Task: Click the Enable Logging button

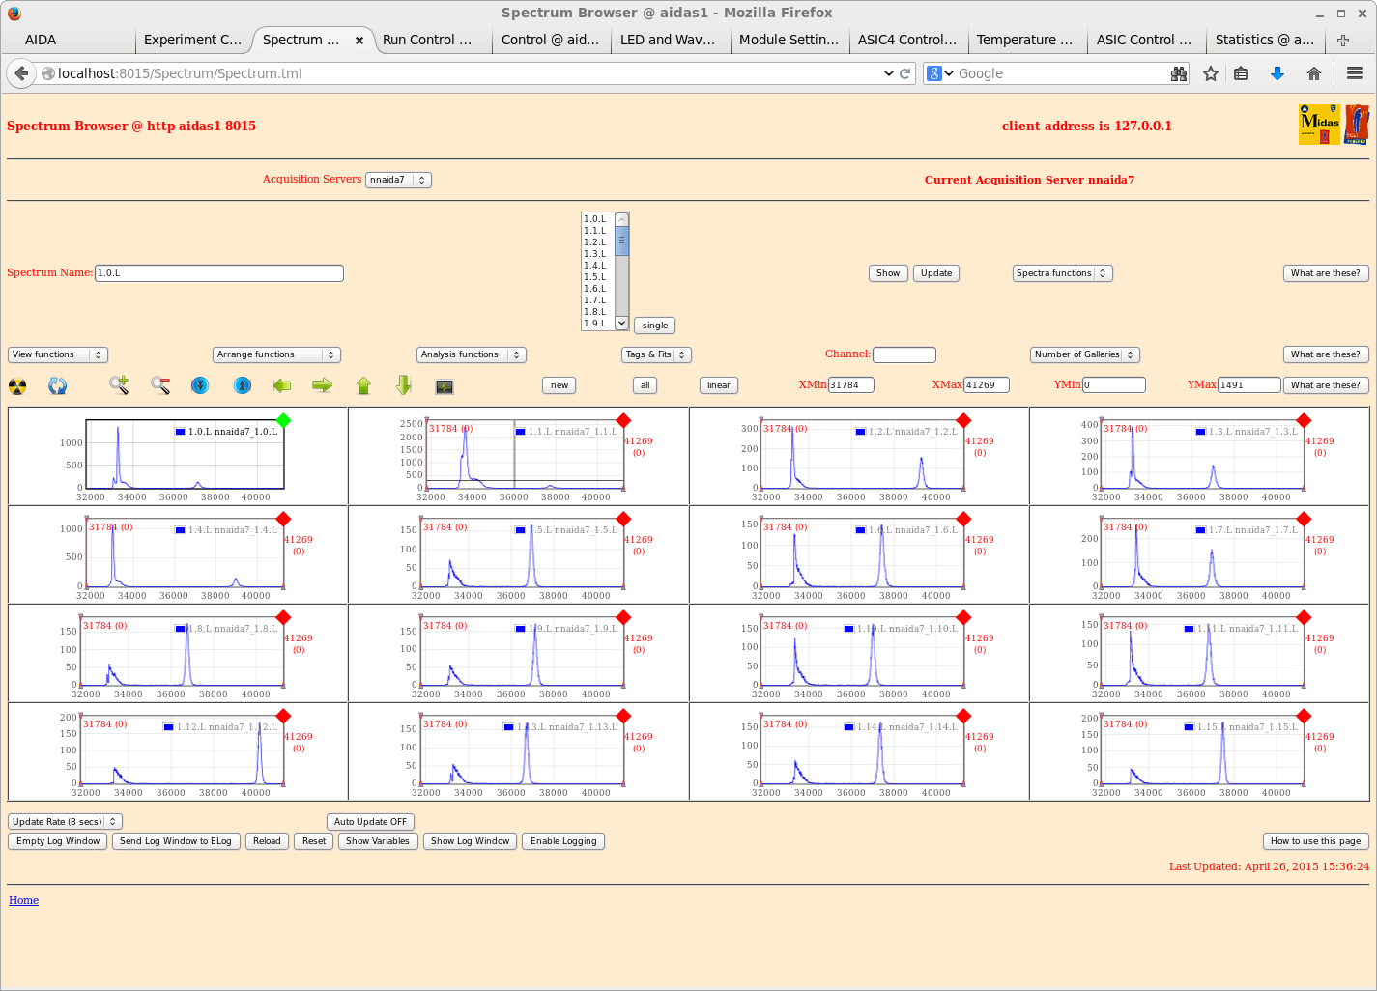Action: [x=563, y=841]
